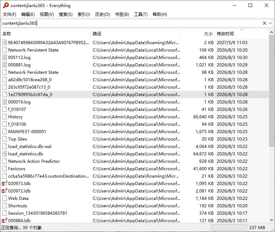Viewport: 275px width, 232px height.
Task: Open the 工具(T) menu
Action: 141,14
